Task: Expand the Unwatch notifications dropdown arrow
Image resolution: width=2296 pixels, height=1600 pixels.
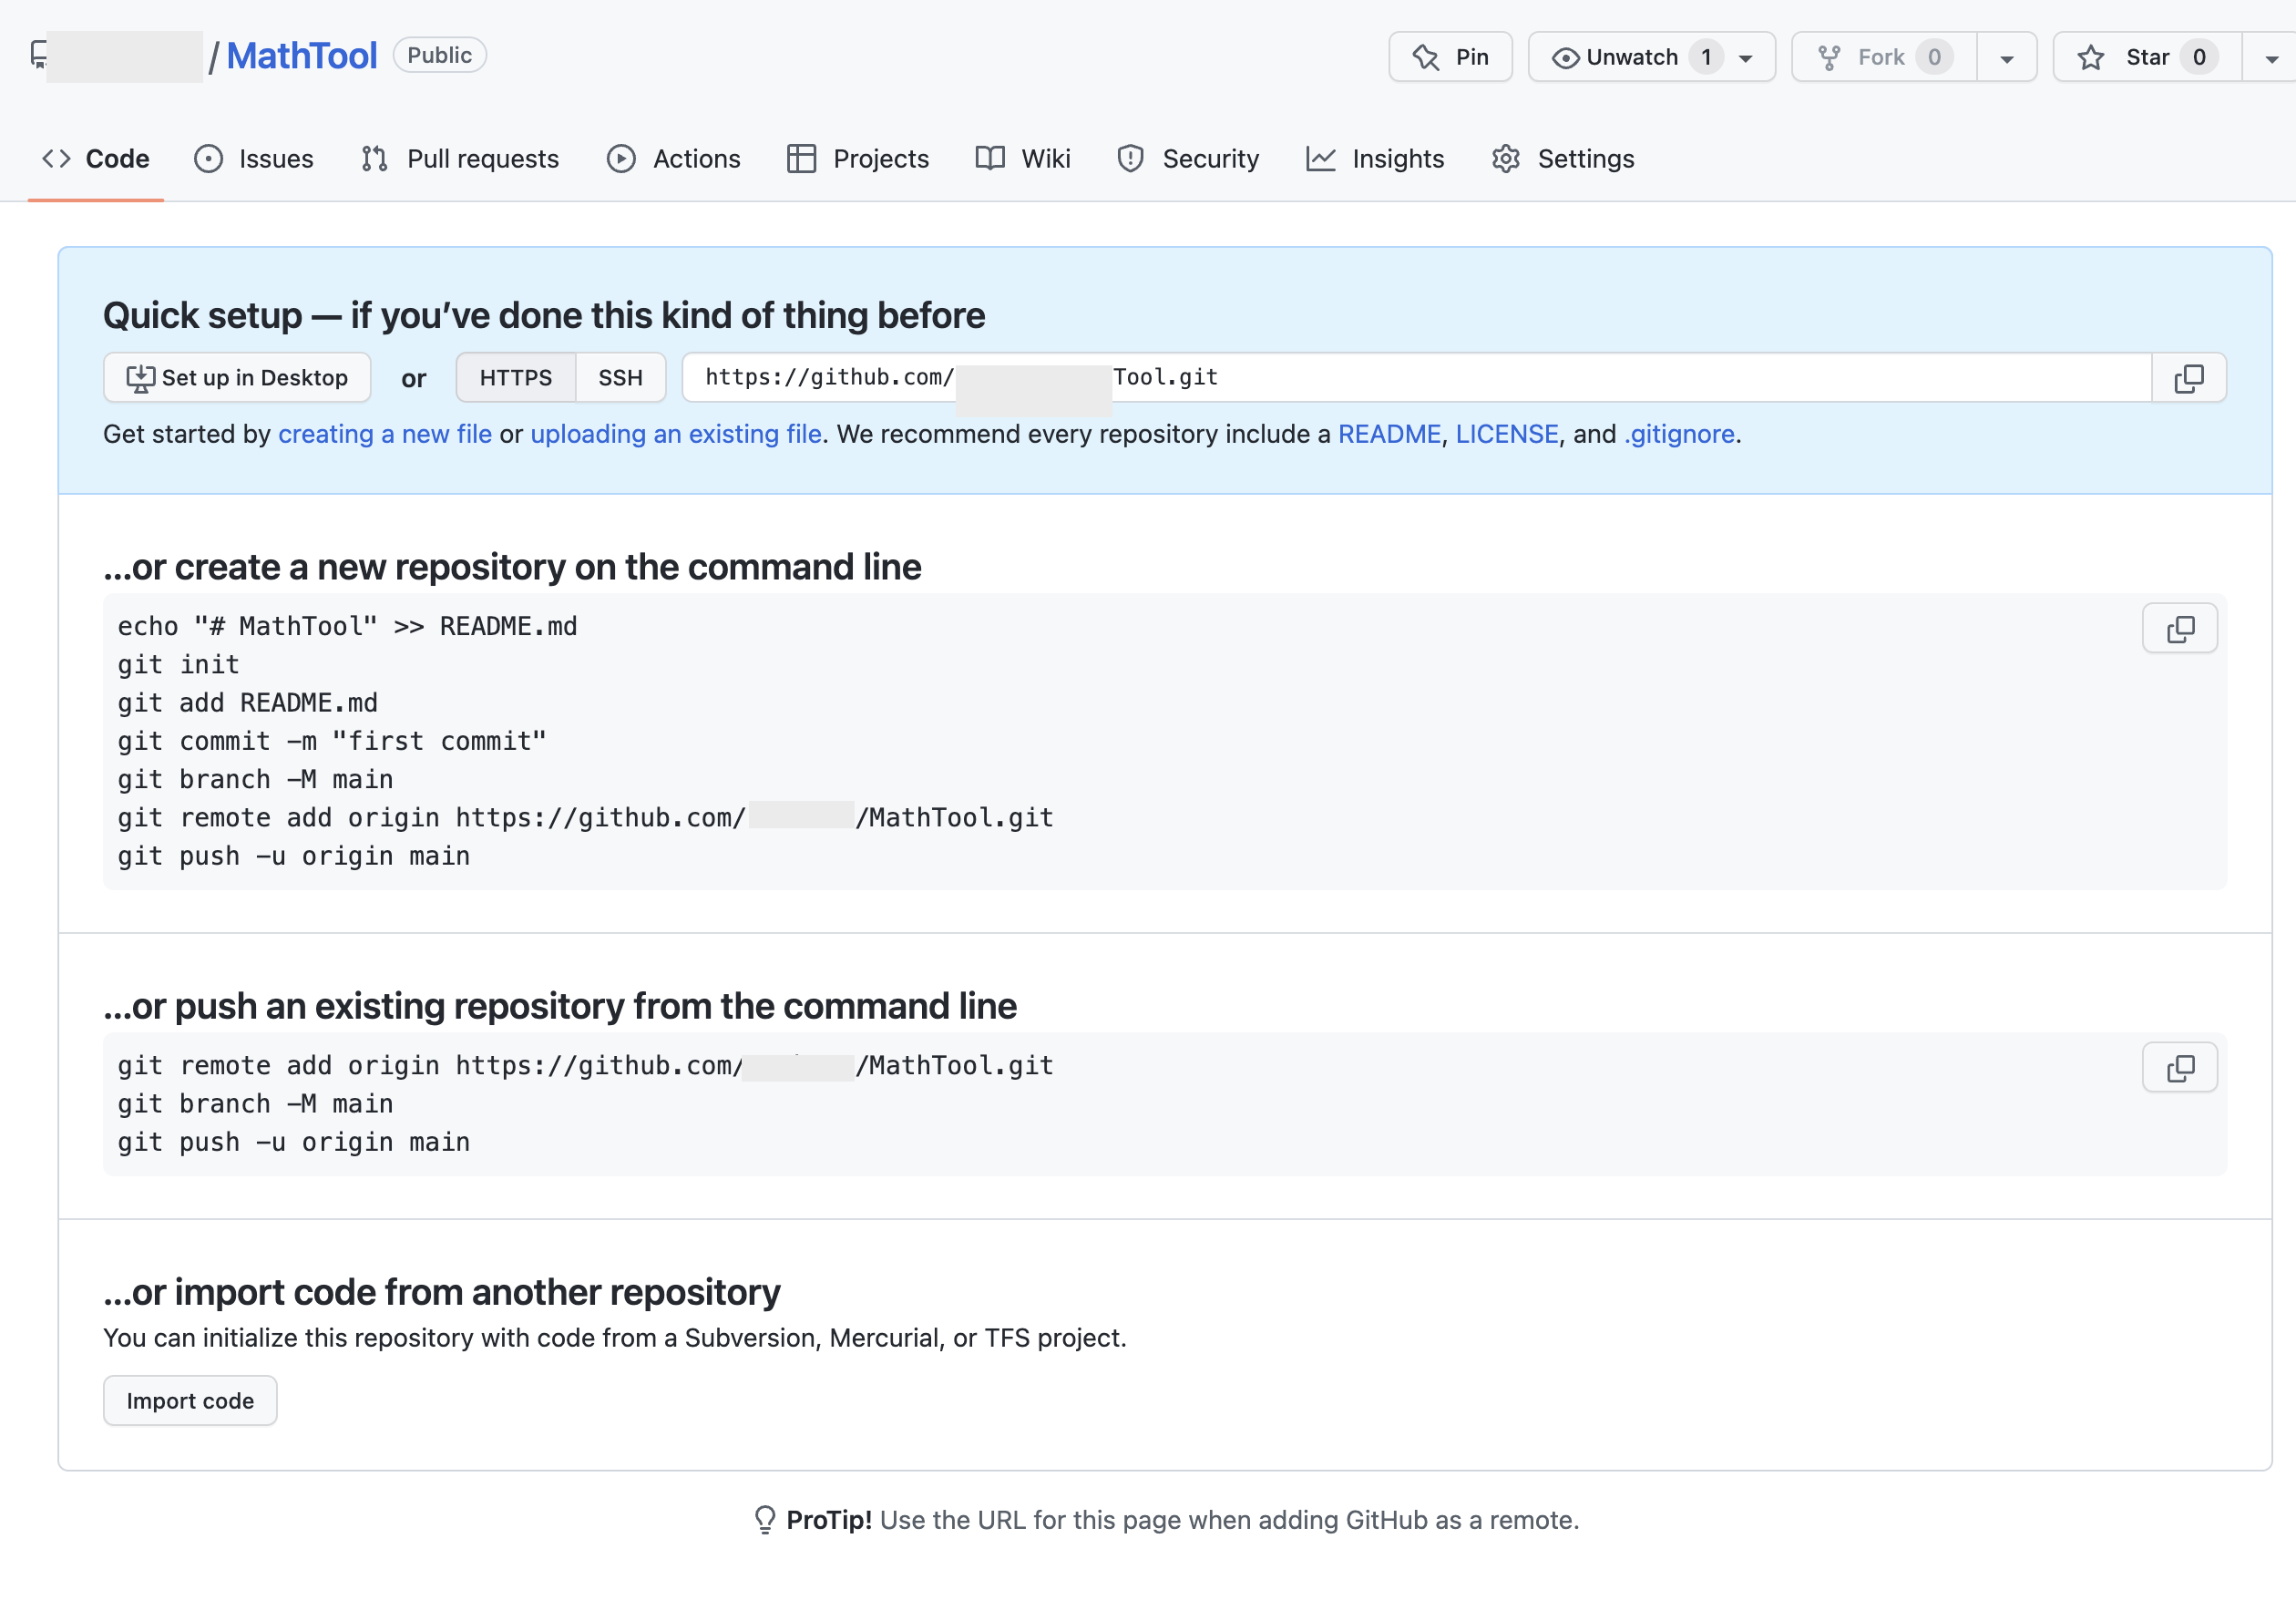Action: (1745, 58)
